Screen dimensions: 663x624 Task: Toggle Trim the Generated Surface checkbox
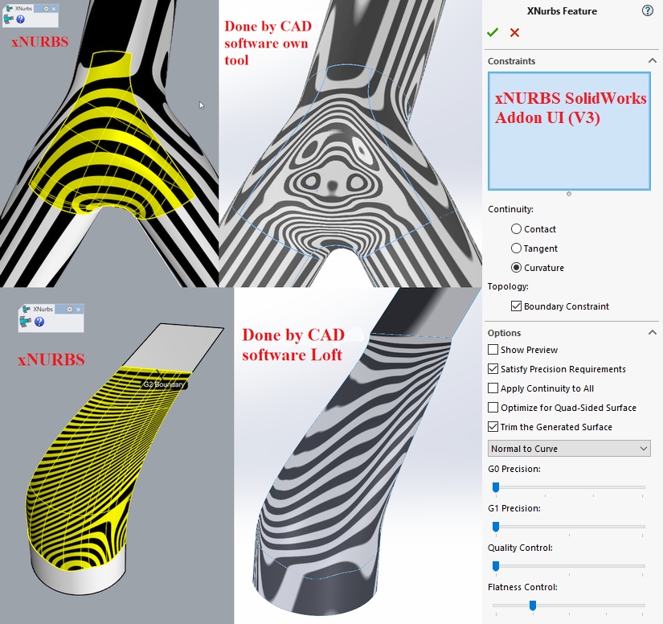pyautogui.click(x=493, y=426)
